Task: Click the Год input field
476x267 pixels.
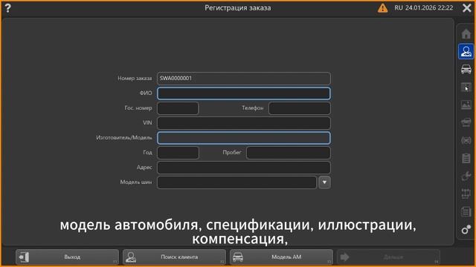Action: [178, 153]
